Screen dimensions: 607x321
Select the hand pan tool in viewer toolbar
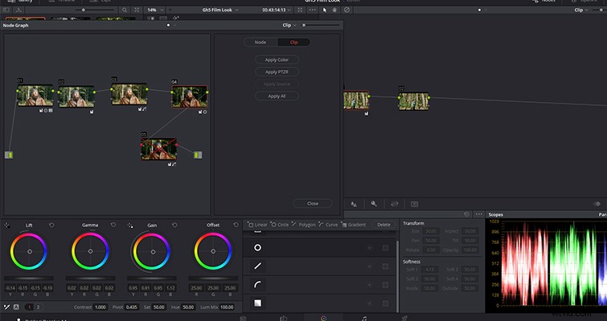pos(334,10)
